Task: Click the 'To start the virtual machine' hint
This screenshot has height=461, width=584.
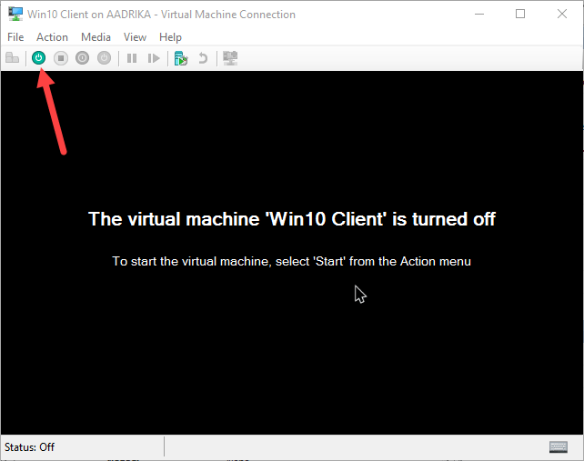Action: (292, 261)
